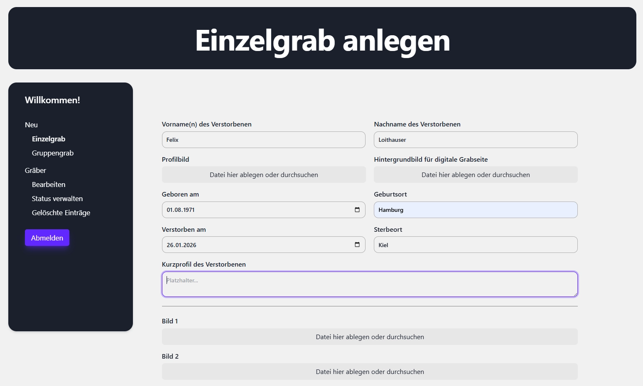The height and width of the screenshot is (386, 643).
Task: Click the Bild 1 label
Action: pos(170,321)
